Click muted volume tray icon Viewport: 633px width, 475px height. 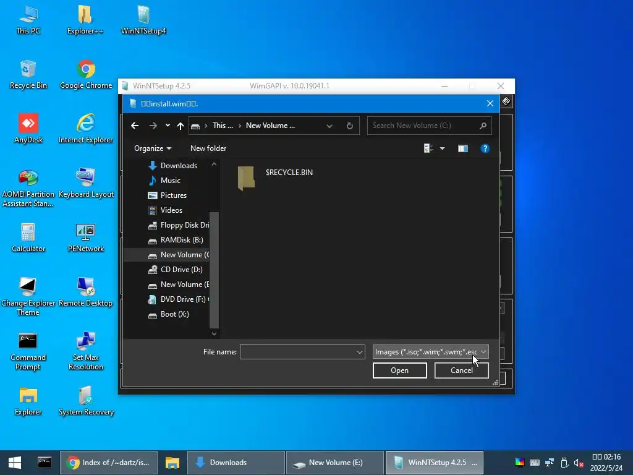click(579, 463)
